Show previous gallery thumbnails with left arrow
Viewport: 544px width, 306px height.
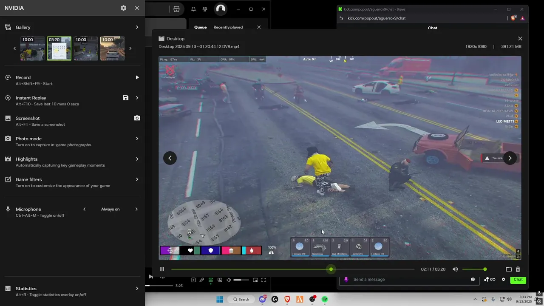pos(14,48)
